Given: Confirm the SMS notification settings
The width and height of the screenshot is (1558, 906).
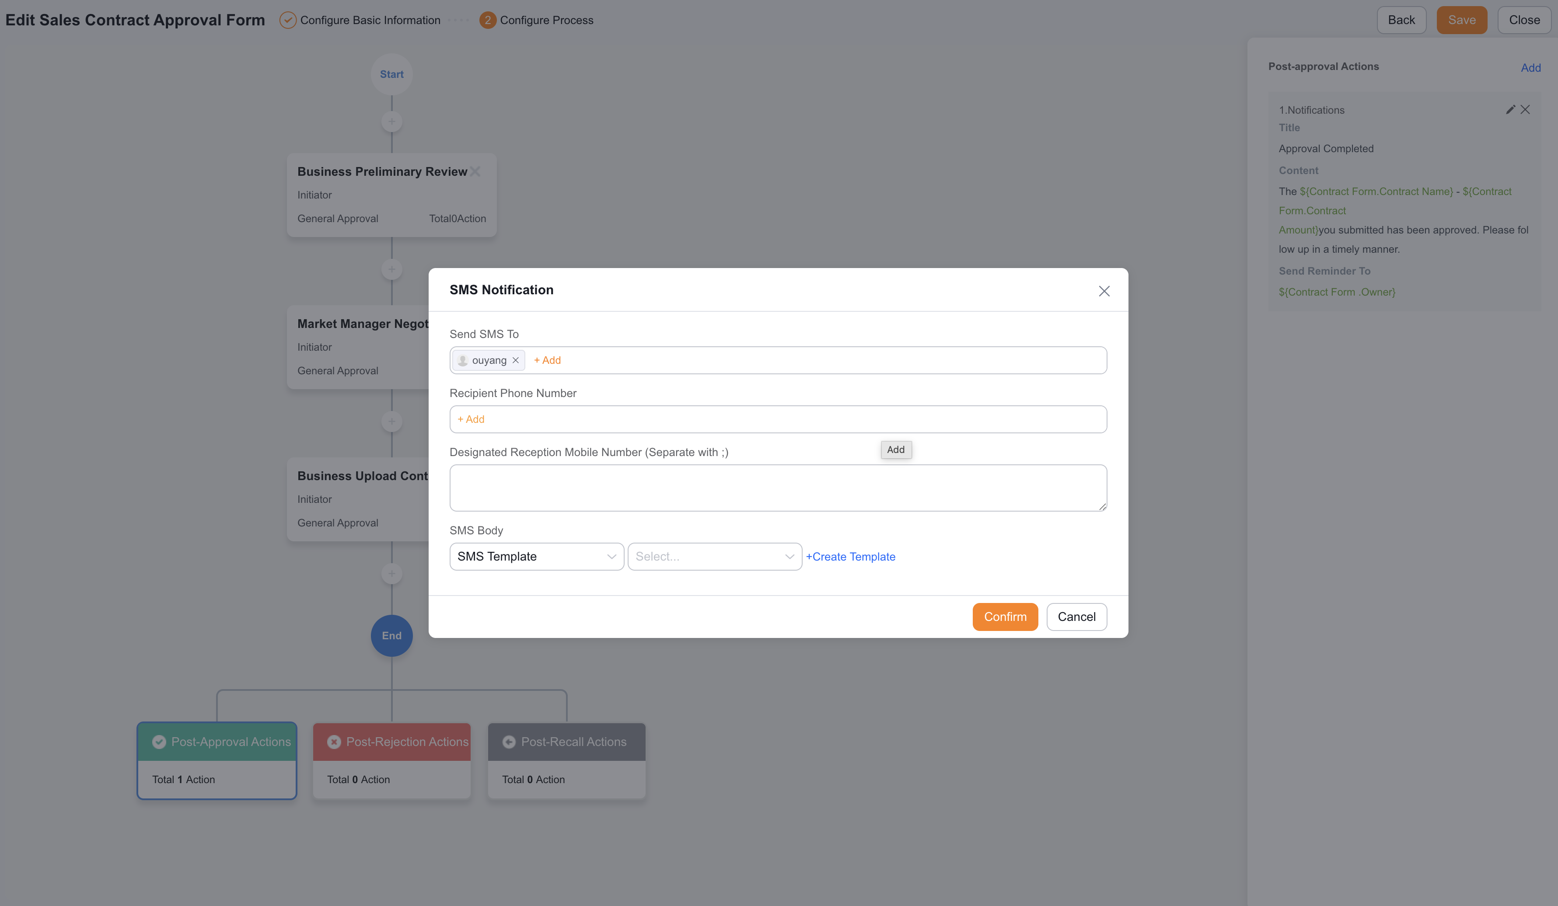Looking at the screenshot, I should pos(1005,617).
